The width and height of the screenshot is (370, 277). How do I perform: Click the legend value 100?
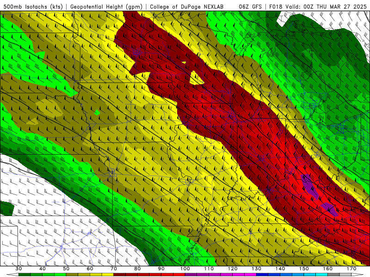coord(185,269)
